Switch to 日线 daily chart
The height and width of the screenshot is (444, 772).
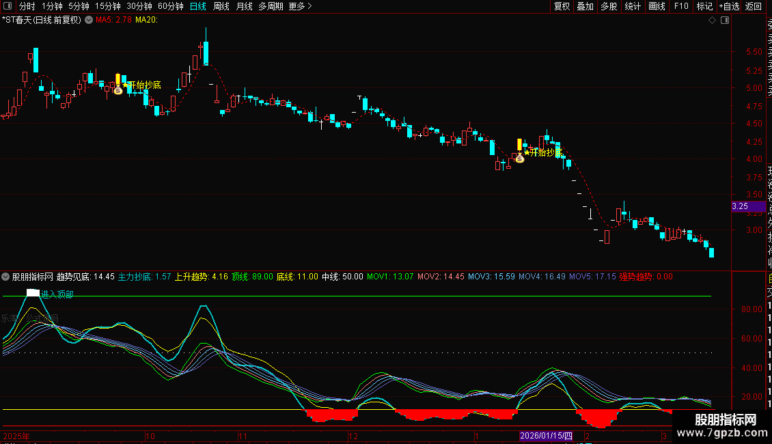[198, 6]
